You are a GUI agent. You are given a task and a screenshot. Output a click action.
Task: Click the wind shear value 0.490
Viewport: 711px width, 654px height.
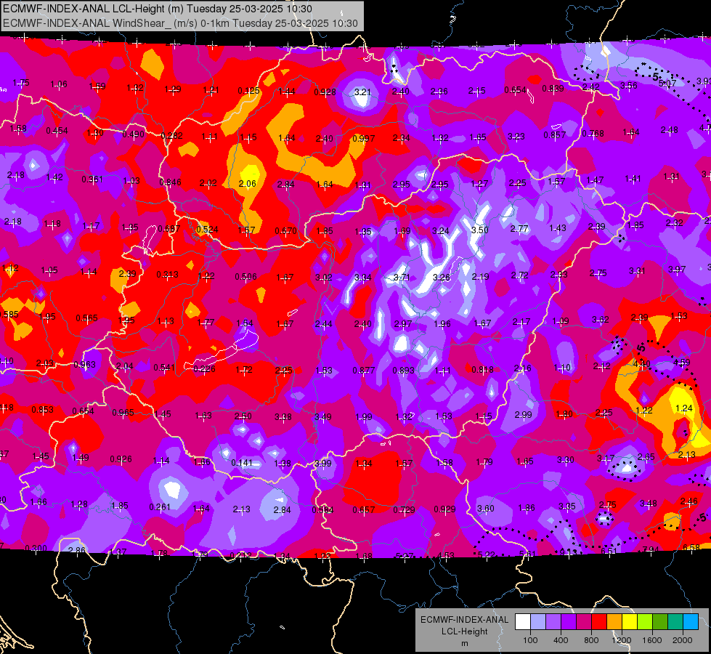tap(133, 134)
